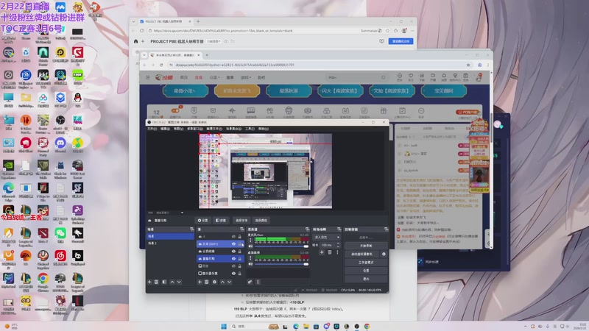Screen dimensions: 589x331
Task: Expand system tray hidden icons chevron
Action: (525, 326)
